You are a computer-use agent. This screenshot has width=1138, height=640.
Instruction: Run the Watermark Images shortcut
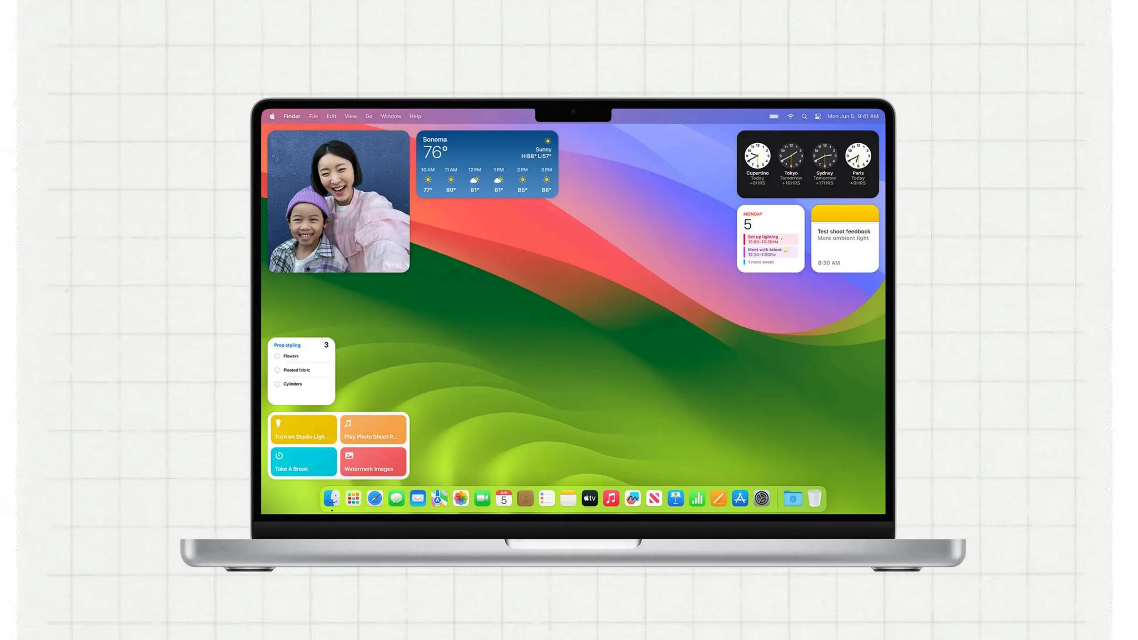pos(373,462)
